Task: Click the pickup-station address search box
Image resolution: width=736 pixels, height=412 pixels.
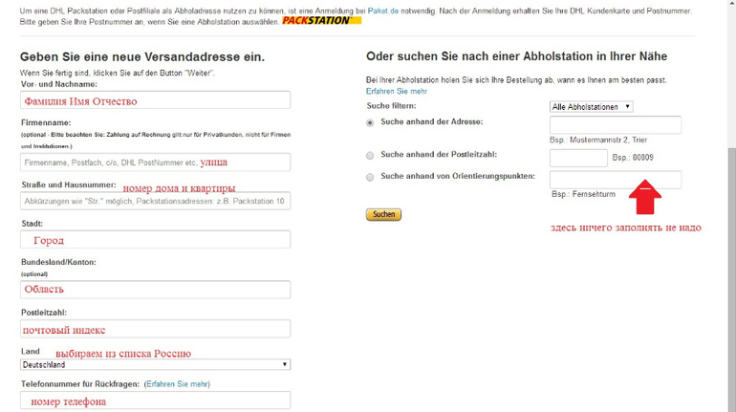Action: [x=616, y=124]
